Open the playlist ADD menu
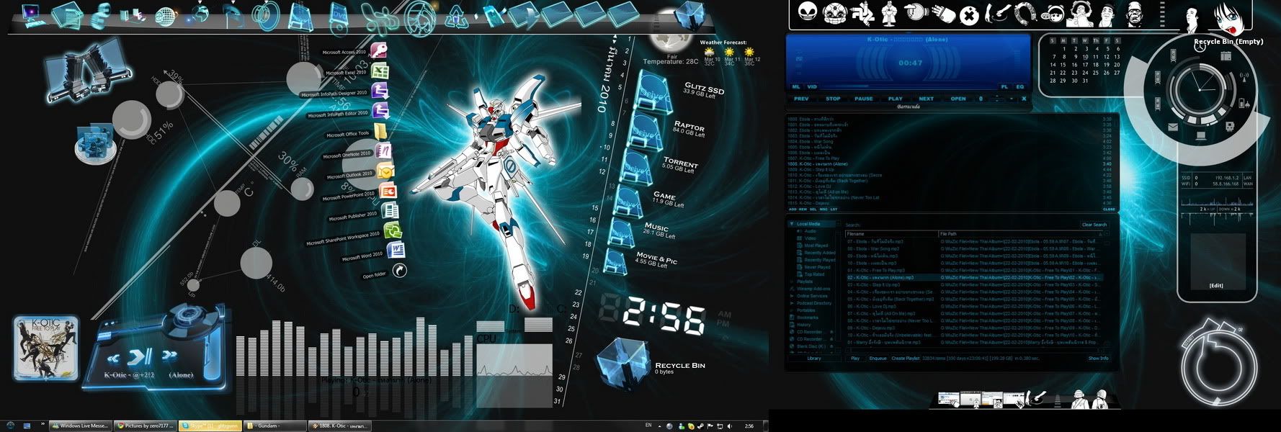1281x432 pixels. (x=793, y=210)
